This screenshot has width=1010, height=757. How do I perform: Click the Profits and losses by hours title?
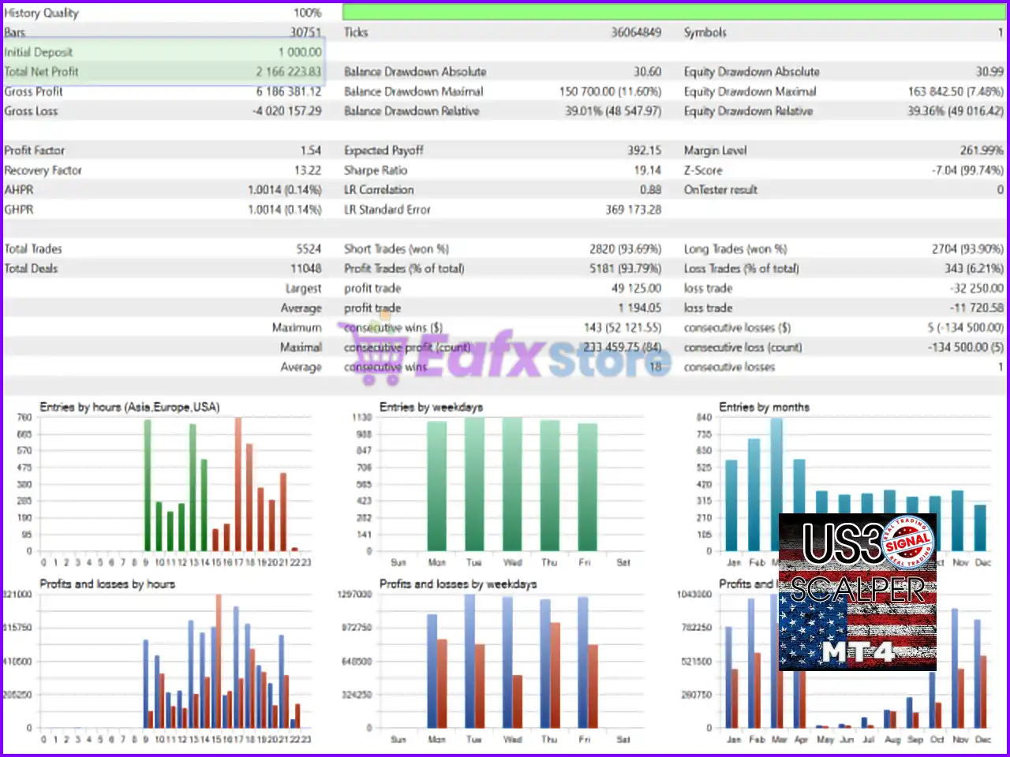tap(107, 584)
